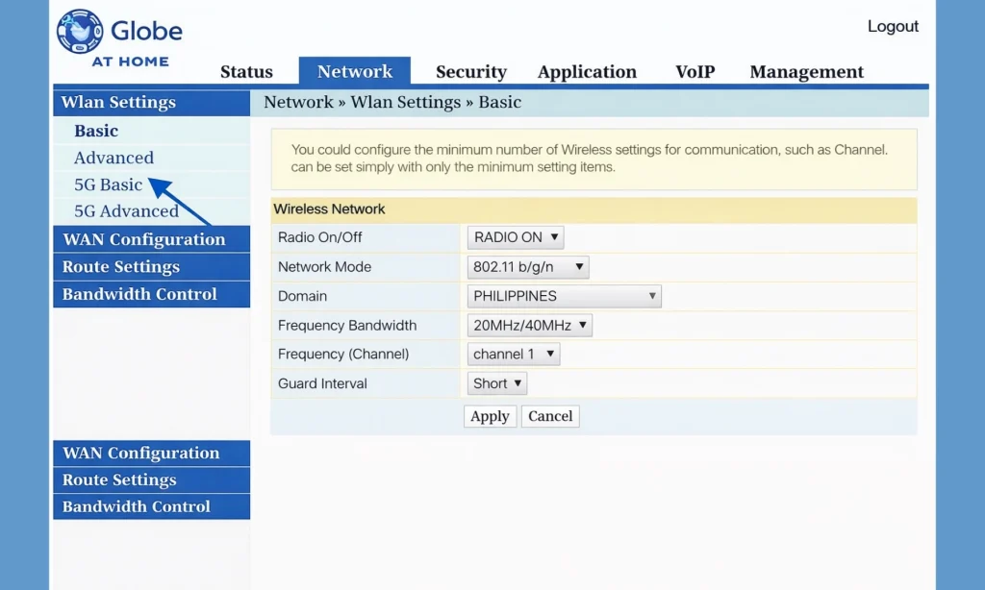Click the Globe At Home logo
985x590 pixels.
pos(119,38)
